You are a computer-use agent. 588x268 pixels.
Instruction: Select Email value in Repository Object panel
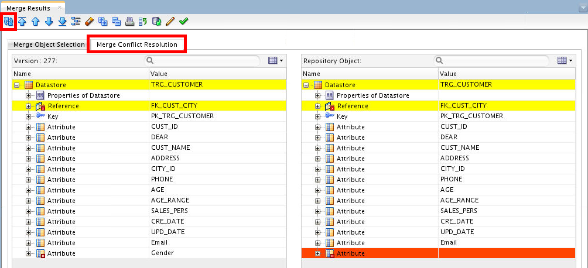(x=449, y=242)
